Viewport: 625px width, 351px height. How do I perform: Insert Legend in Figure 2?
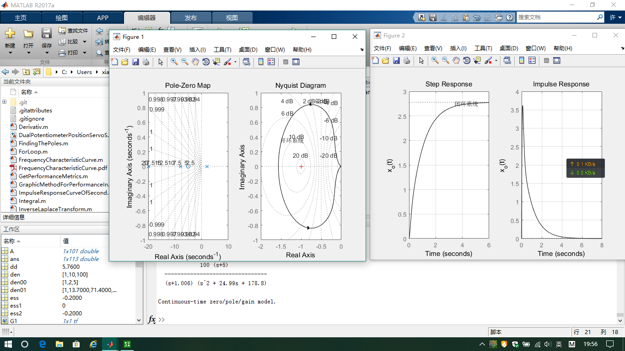point(532,60)
